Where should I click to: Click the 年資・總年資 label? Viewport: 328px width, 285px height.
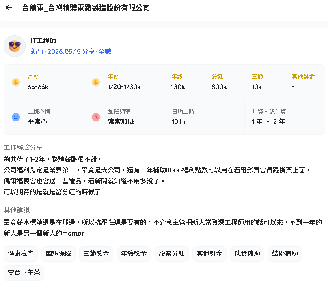point(269,112)
